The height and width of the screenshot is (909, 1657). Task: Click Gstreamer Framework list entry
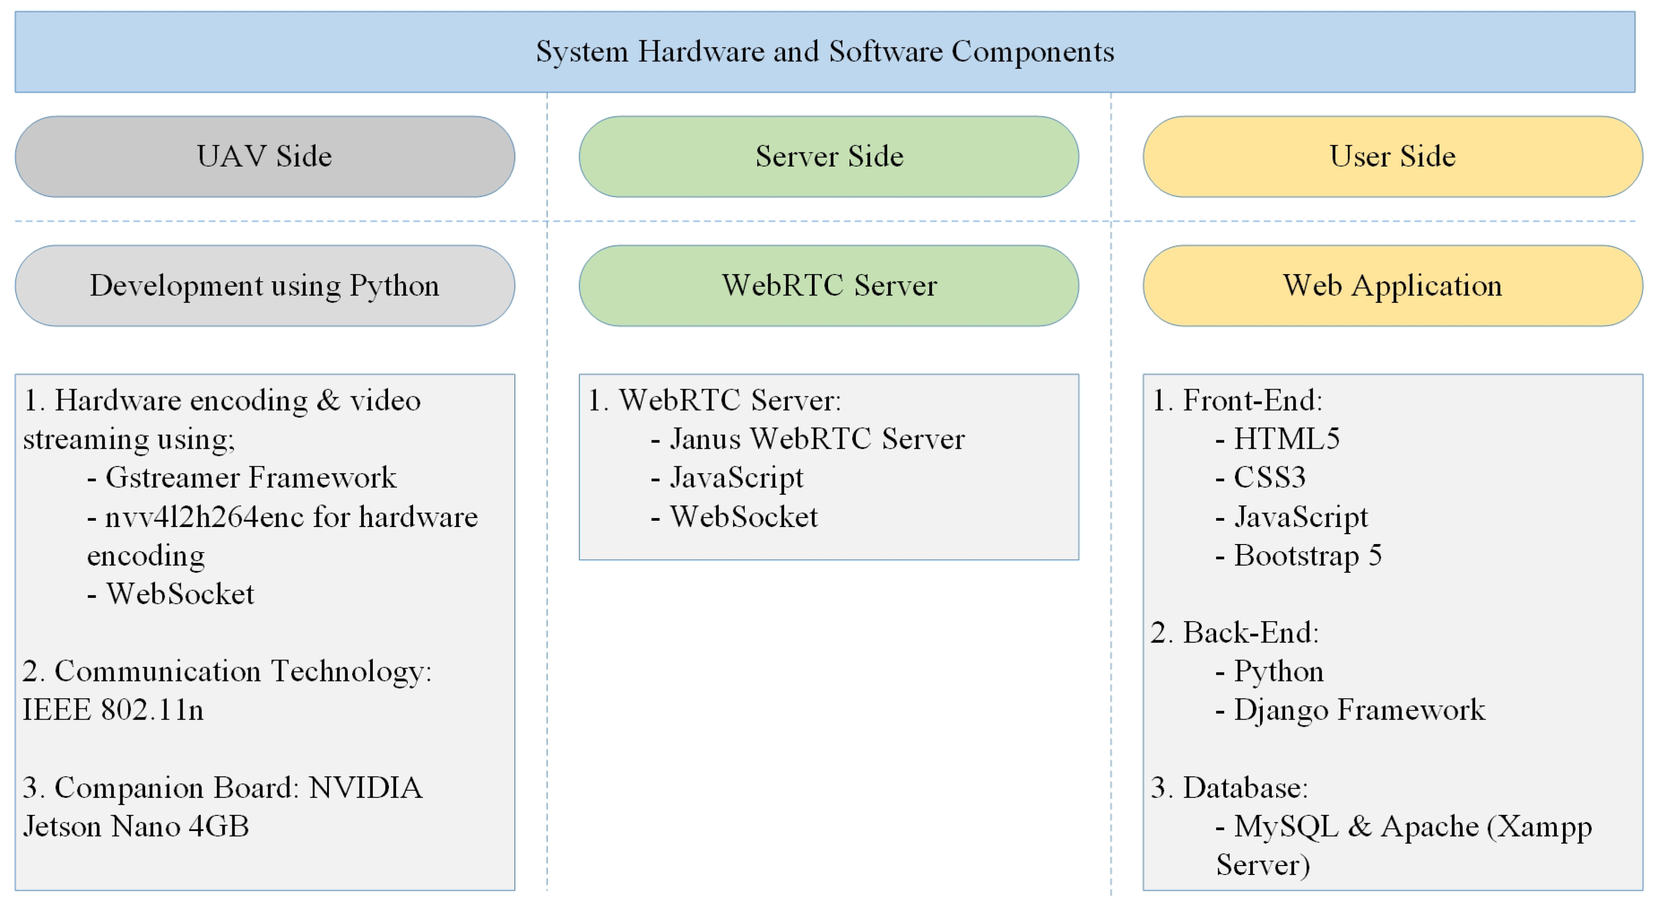click(x=251, y=478)
